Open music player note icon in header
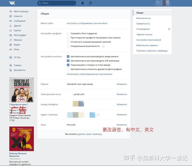 coord(90,3)
